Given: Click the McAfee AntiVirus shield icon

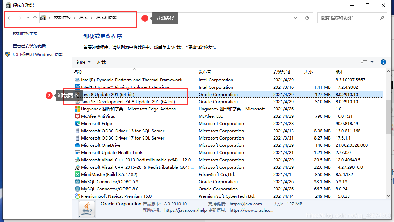Looking at the screenshot, I should tap(77, 116).
